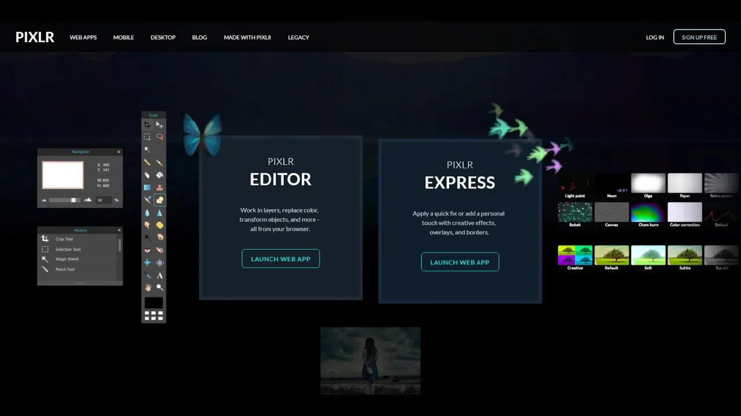Viewport: 741px width, 416px height.
Task: Select the Paint Bucket tool
Action: click(x=160, y=175)
